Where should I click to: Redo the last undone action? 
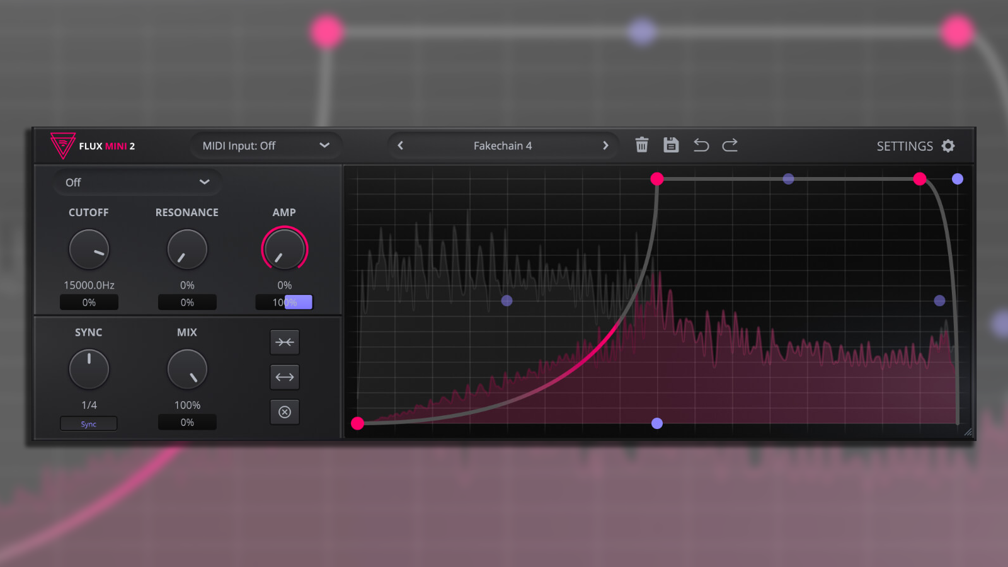(730, 145)
